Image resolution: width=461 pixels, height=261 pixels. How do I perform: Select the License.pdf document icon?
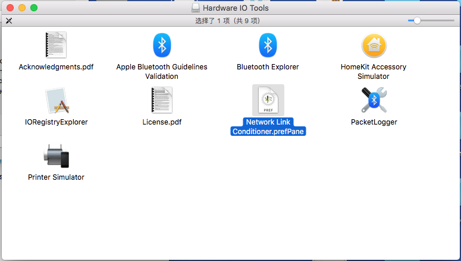pyautogui.click(x=162, y=100)
